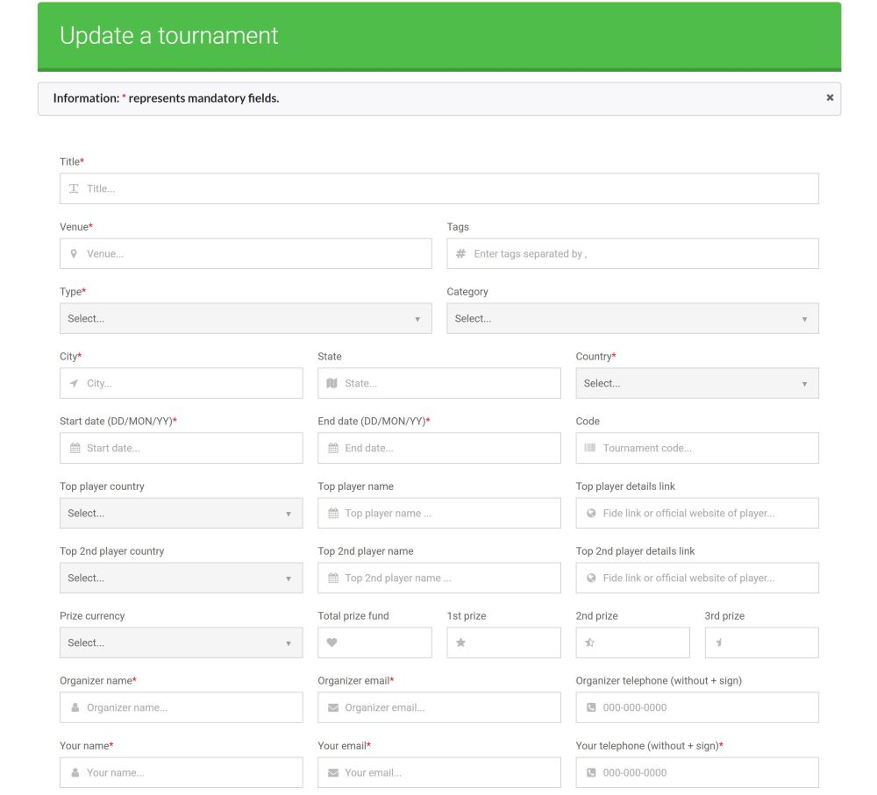877x795 pixels.
Task: Select a Prize currency from dropdown
Action: coord(181,643)
